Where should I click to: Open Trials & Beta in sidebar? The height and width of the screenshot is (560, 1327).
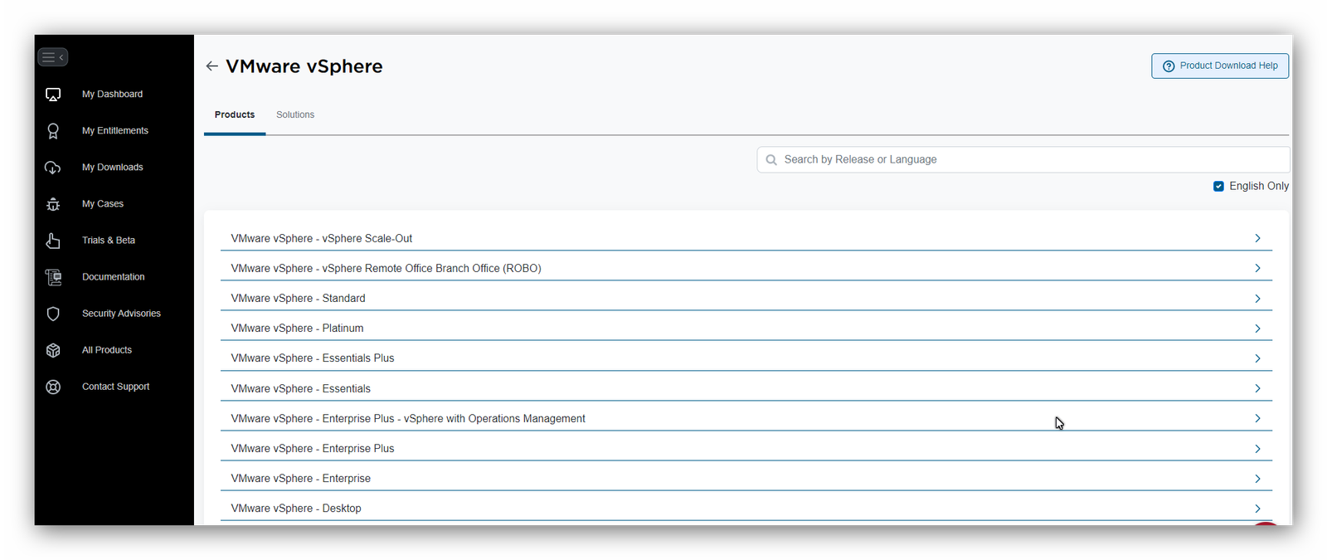coord(109,241)
